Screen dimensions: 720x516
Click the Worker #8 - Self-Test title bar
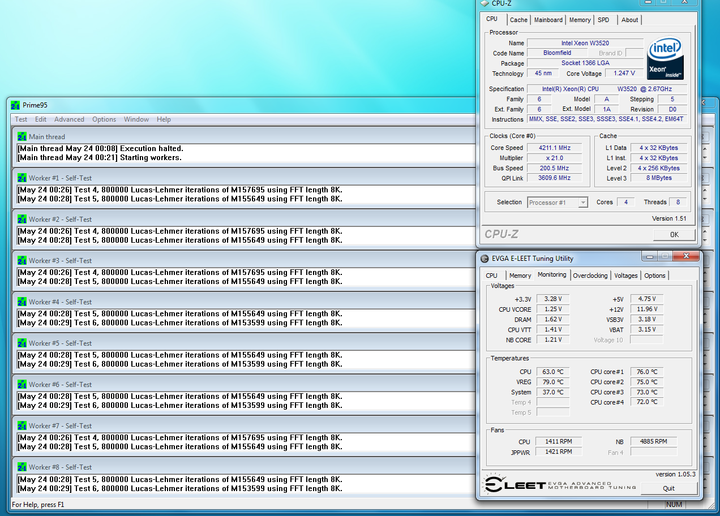[243, 467]
